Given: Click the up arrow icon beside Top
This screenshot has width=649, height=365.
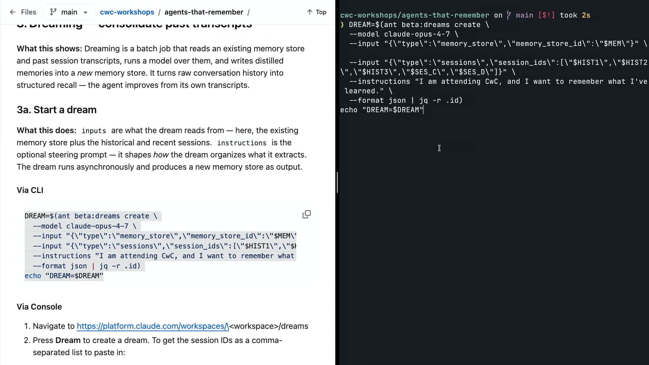Looking at the screenshot, I should [310, 12].
